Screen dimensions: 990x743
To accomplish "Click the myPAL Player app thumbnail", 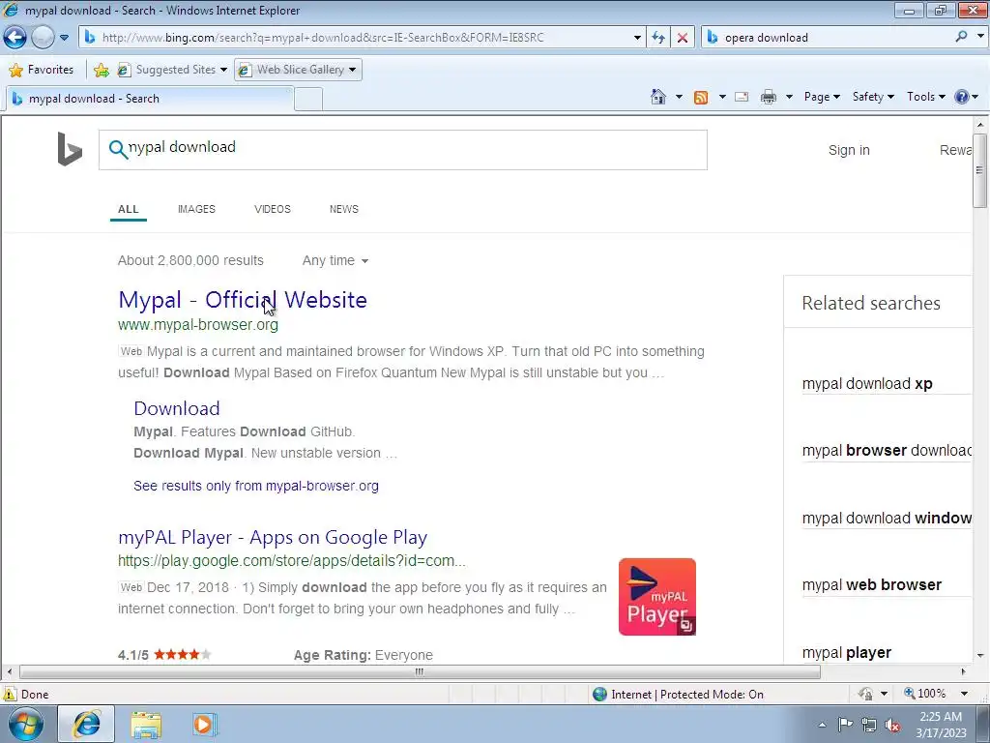I will (657, 596).
